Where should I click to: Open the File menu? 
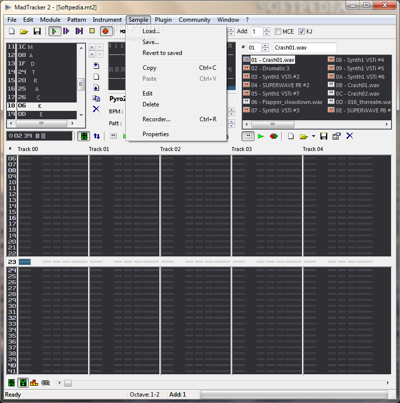(x=12, y=20)
